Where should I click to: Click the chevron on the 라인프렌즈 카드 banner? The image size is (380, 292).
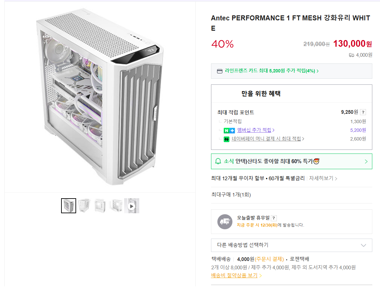pos(317,71)
